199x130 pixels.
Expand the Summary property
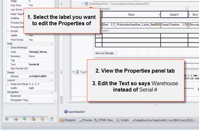(8, 56)
